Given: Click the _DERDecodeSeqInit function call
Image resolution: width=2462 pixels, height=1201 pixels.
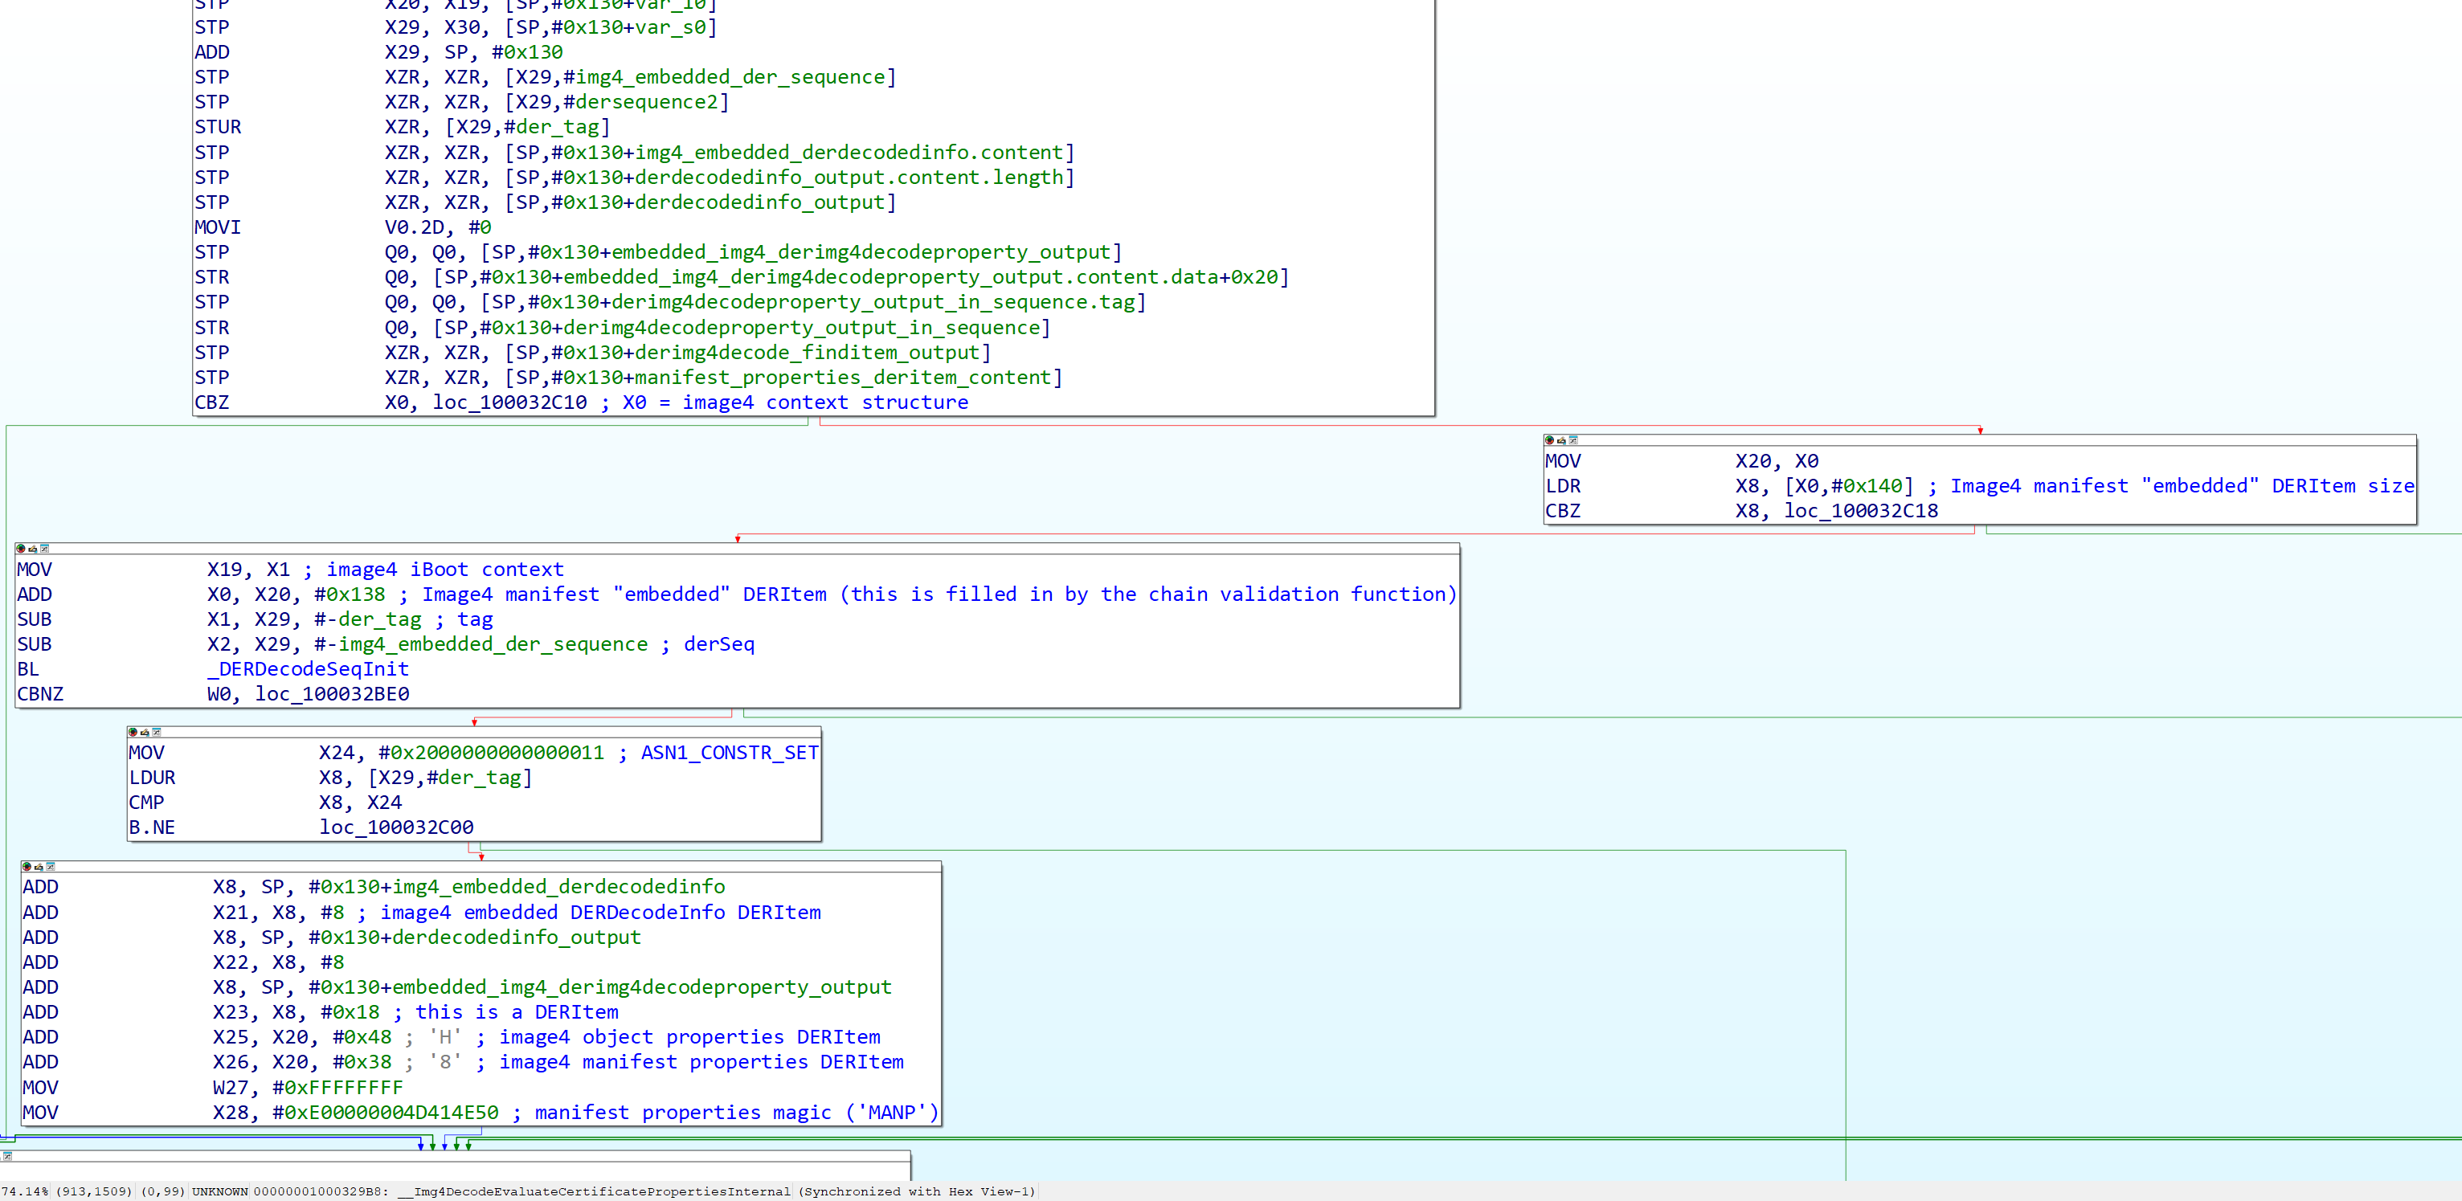Looking at the screenshot, I should [x=308, y=669].
